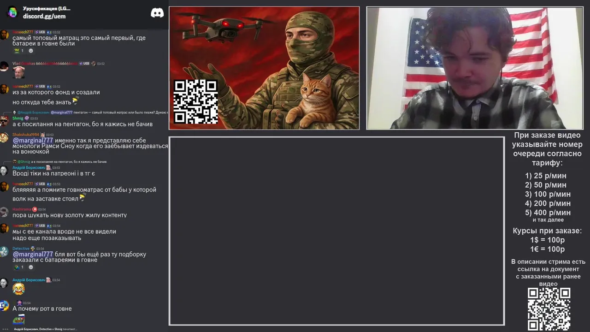Click the Pepe frog sticker
Viewport: 590px width, 332px height.
18,319
